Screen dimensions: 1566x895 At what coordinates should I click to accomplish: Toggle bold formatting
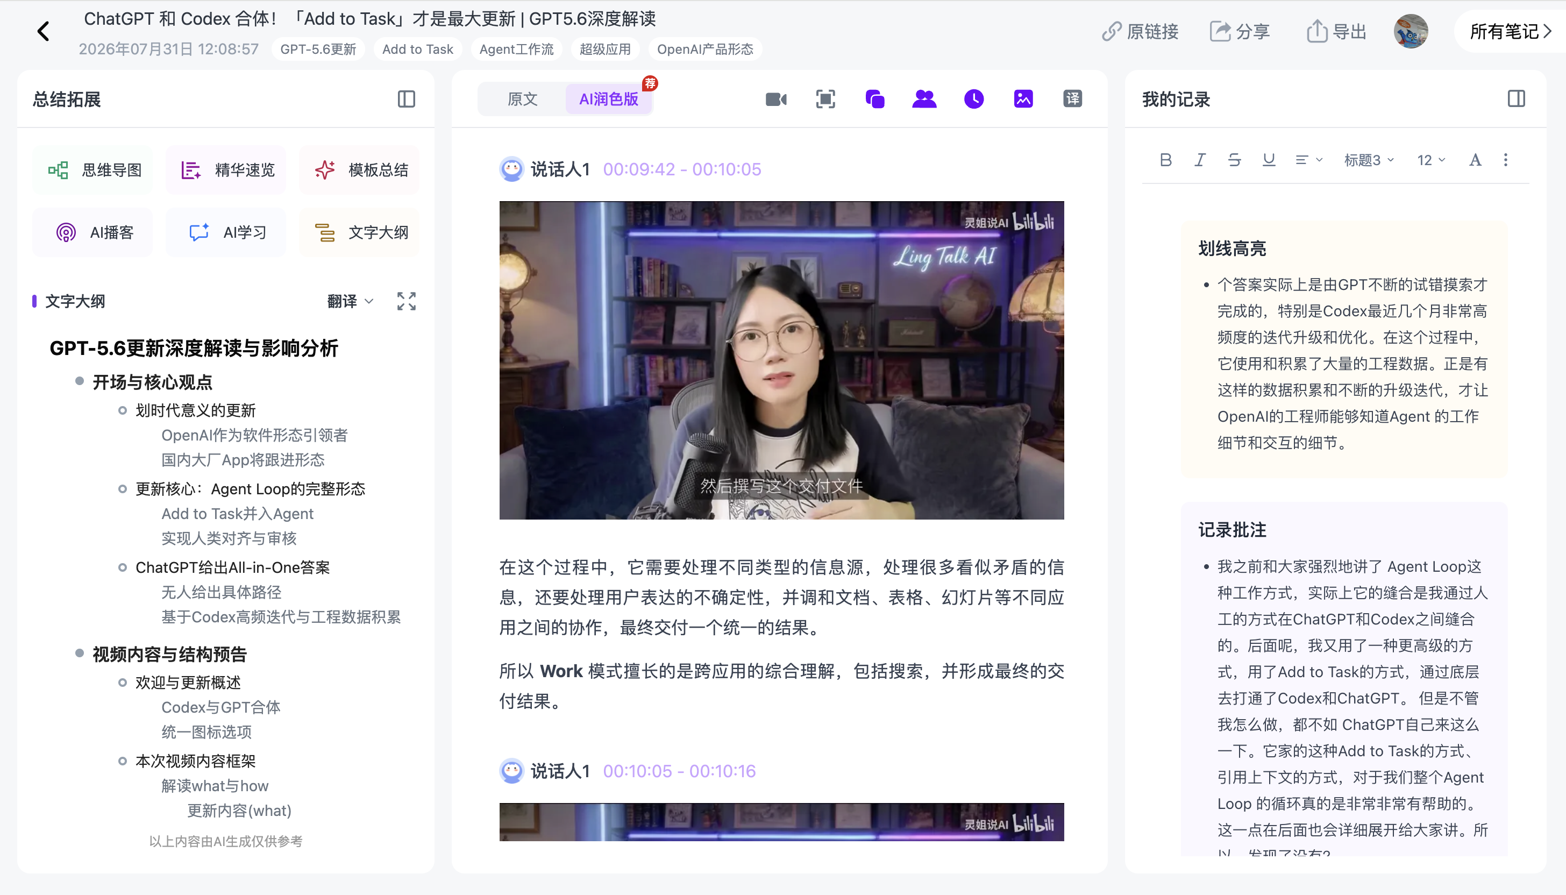pos(1165,160)
